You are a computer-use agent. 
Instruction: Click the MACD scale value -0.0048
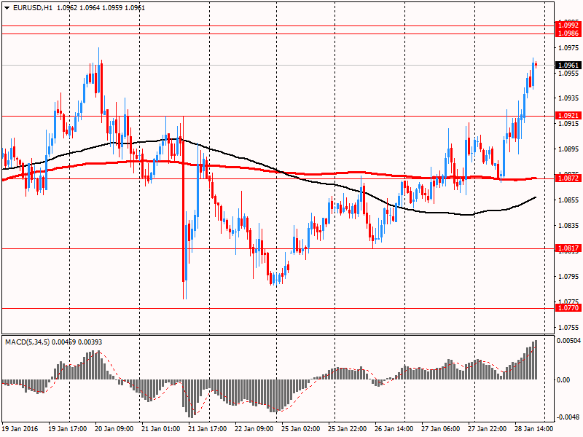(569, 417)
